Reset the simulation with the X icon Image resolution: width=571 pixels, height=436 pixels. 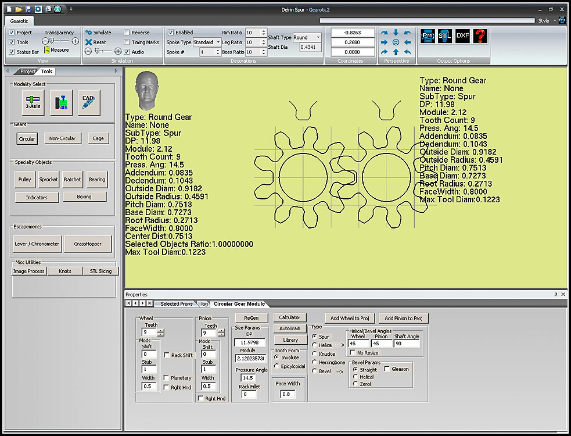88,42
